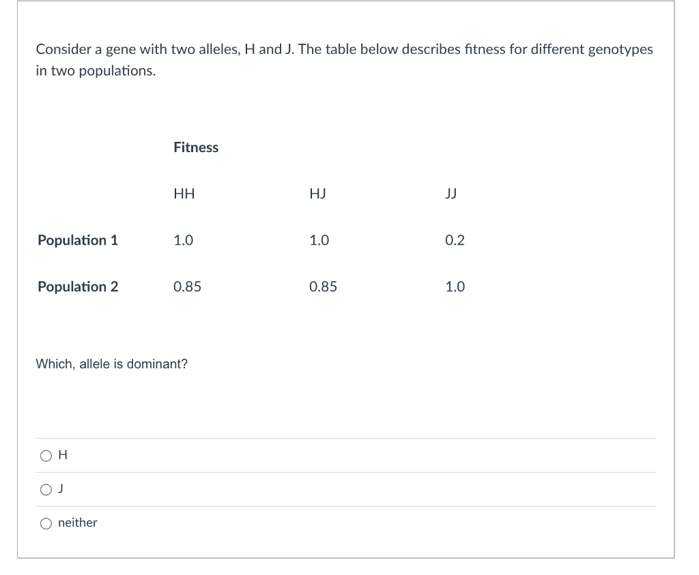The image size is (699, 575).
Task: Click the Fitness table header
Action: pos(196,147)
